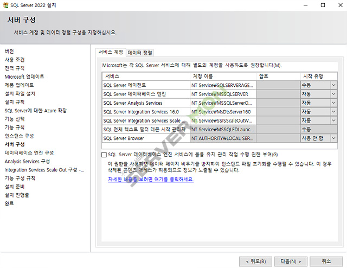Enable volume maintenance task privilege checkbox
The height and width of the screenshot is (268, 347).
tap(104, 155)
